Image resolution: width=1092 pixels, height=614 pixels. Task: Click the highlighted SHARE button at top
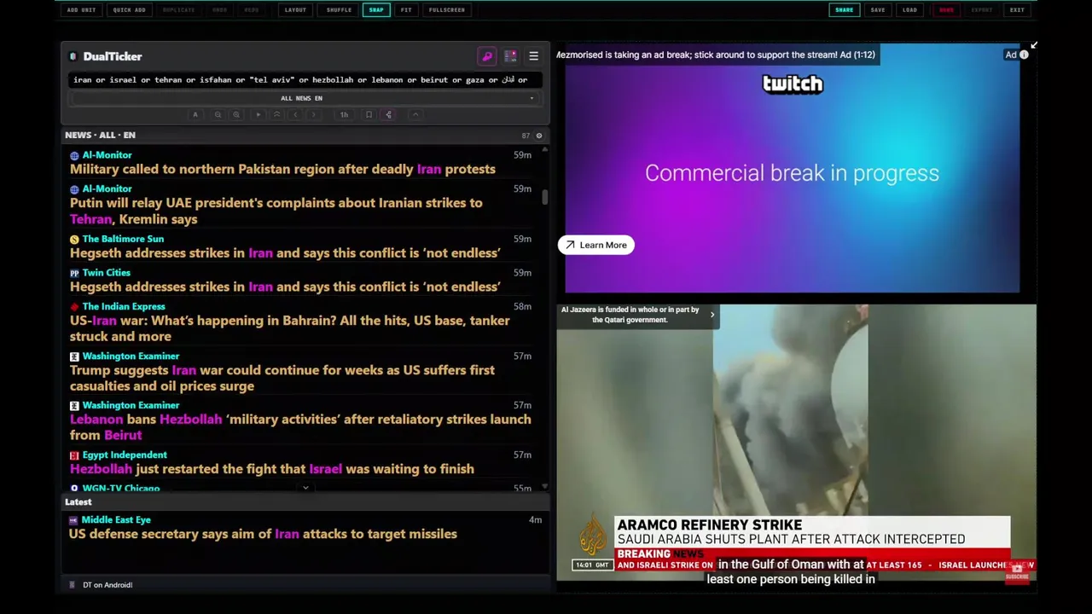coord(844,10)
